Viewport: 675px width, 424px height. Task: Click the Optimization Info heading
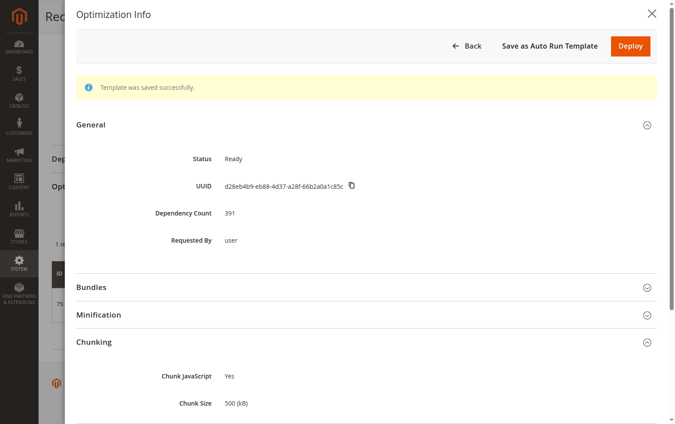pyautogui.click(x=113, y=14)
